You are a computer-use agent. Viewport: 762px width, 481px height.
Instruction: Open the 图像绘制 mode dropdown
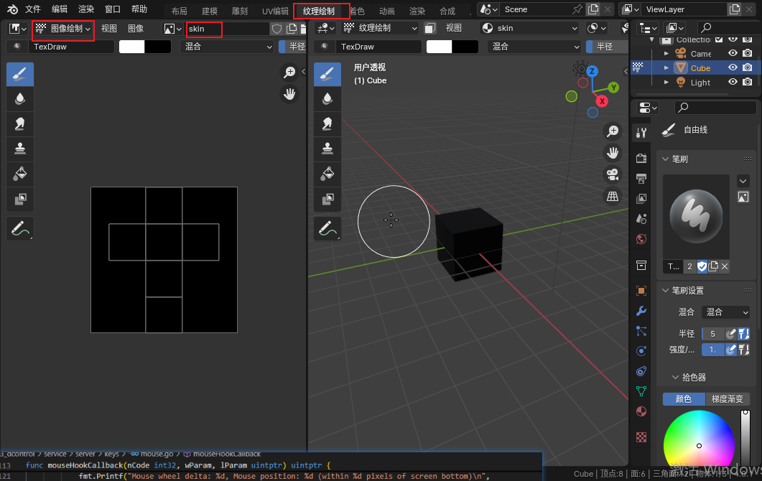tap(63, 29)
